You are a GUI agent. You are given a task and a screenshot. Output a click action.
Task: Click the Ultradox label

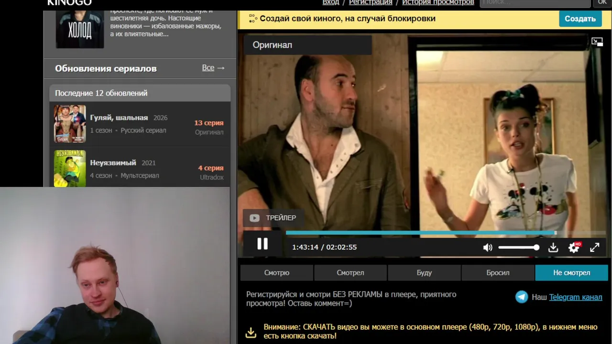click(212, 177)
